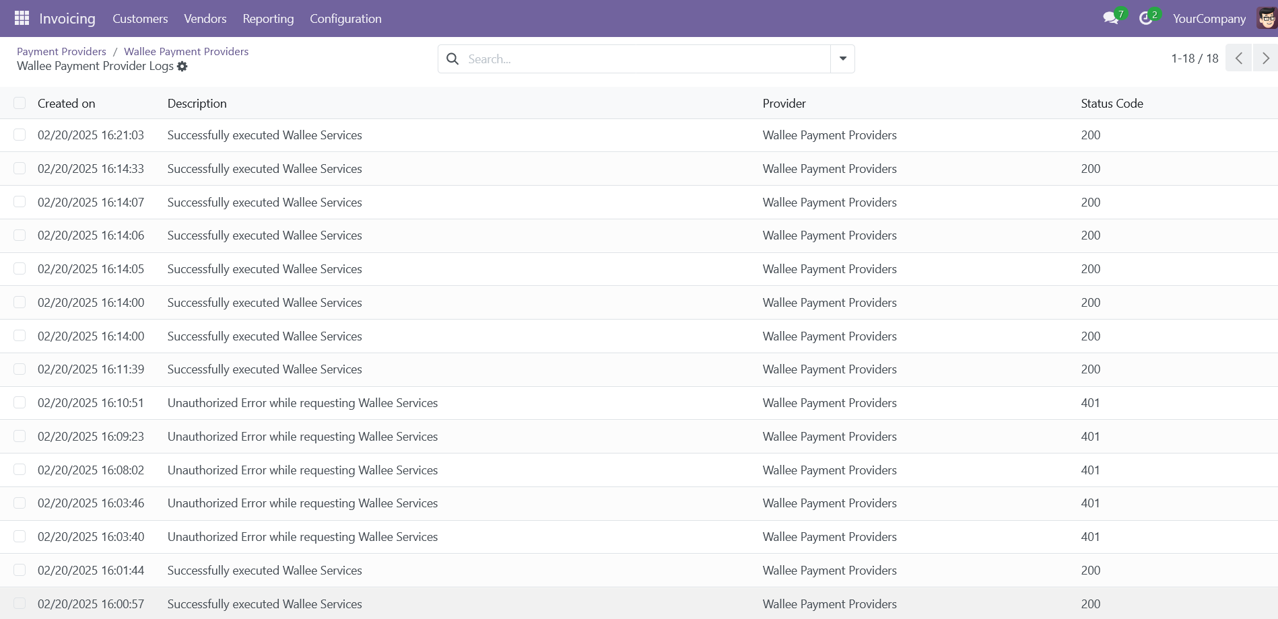Go to Payment Providers breadcrumb
This screenshot has width=1278, height=619.
(61, 52)
